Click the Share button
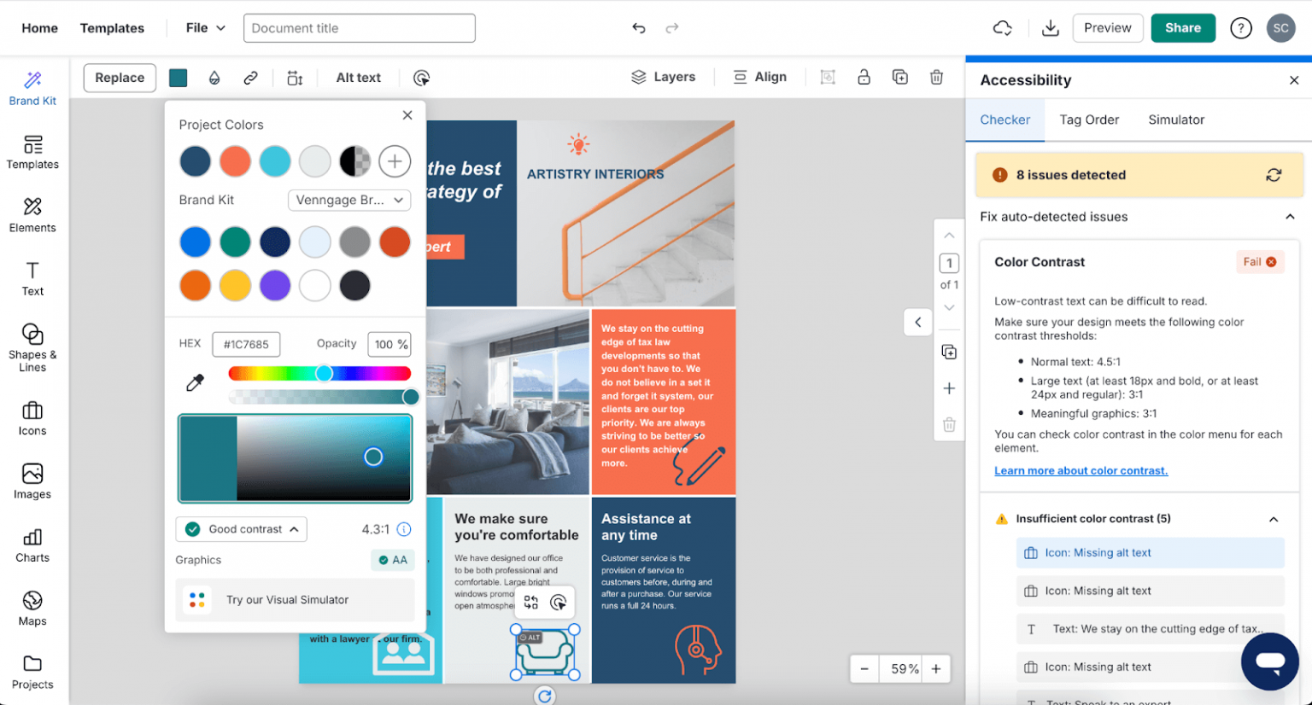This screenshot has width=1312, height=705. pyautogui.click(x=1182, y=27)
